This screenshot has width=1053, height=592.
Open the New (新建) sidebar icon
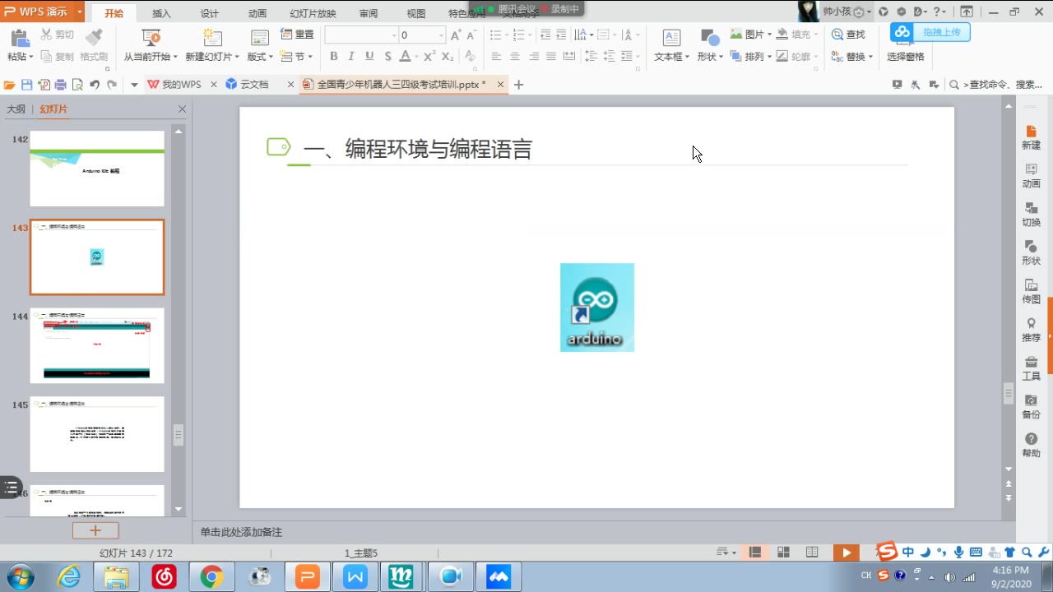(1031, 137)
